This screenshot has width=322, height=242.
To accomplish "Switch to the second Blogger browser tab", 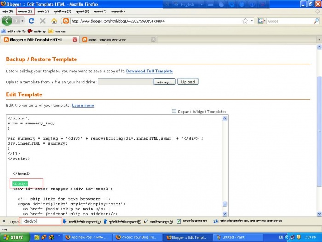I will pos(119,40).
